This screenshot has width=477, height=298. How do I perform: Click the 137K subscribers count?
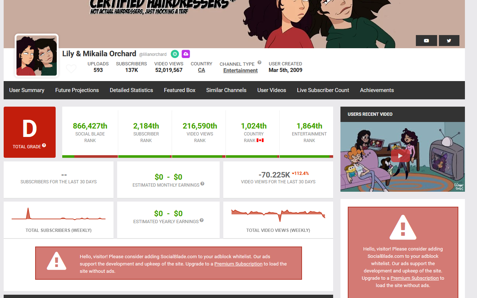click(x=131, y=70)
